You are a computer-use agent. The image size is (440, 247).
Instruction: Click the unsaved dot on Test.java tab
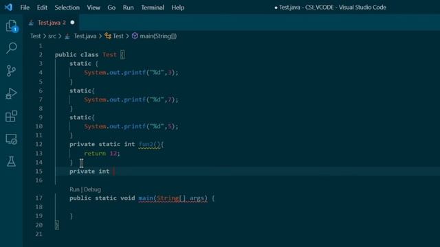72,23
